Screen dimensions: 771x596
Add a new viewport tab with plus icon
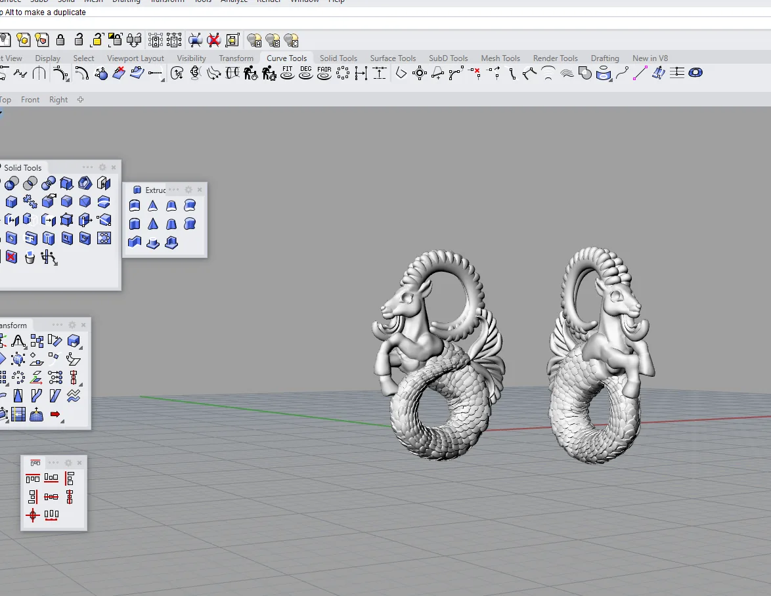tap(80, 100)
